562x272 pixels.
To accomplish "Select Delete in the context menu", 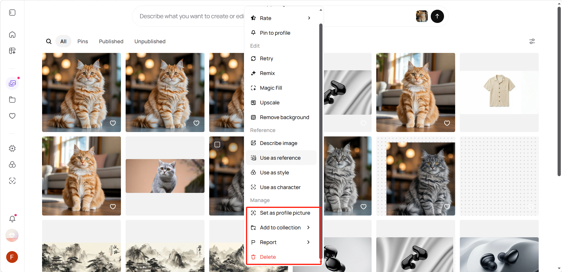I will pos(281,257).
